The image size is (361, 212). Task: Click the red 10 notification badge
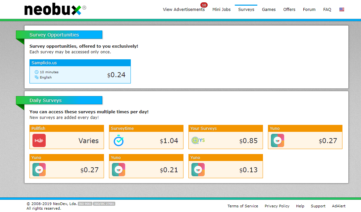coord(204,5)
